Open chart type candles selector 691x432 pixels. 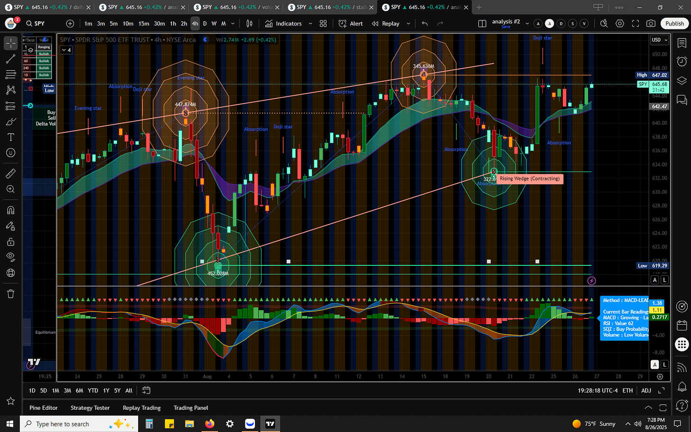click(x=250, y=24)
